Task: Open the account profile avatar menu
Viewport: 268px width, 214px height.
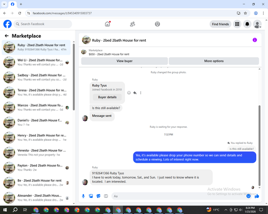Action: 257,24
